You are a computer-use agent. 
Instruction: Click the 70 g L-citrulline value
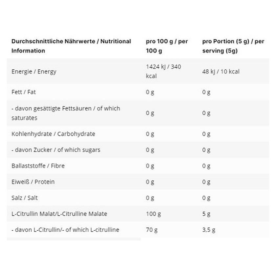click(152, 230)
